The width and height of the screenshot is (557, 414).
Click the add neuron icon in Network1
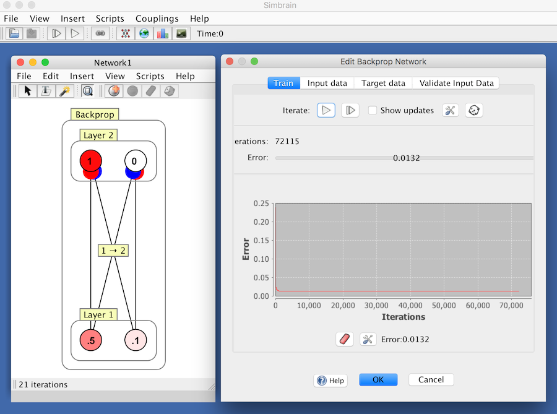[114, 91]
